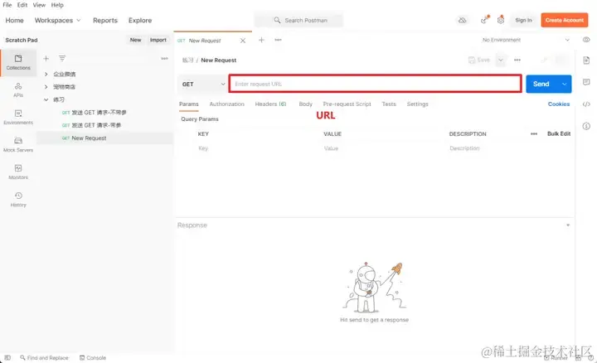The image size is (597, 363).
Task: Open the APIs sidebar panel
Action: point(18,90)
